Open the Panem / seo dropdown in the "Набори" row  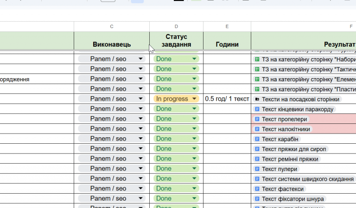[x=112, y=59]
